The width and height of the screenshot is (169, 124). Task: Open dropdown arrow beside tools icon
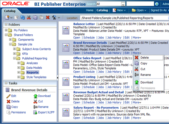[59, 18]
